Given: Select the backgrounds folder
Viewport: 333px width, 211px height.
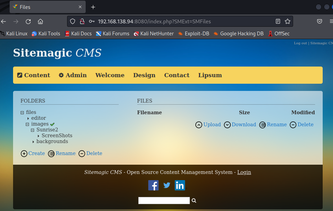Looking at the screenshot, I should 52,141.
